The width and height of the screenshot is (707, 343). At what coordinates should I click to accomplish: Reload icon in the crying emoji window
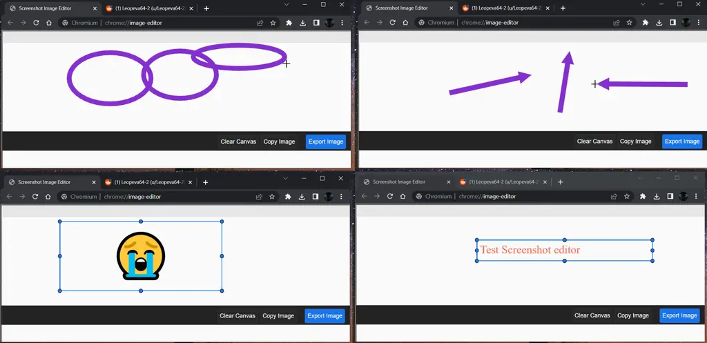(35, 197)
